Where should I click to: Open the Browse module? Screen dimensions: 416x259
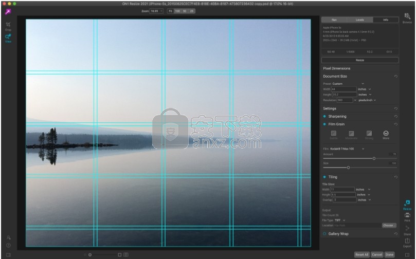[407, 18]
